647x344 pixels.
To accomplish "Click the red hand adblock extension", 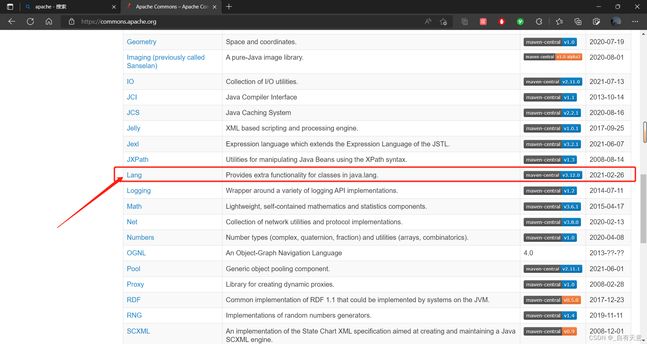I will [x=502, y=22].
